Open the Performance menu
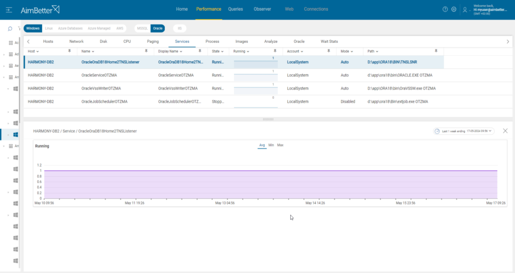Image resolution: width=515 pixels, height=273 pixels. tap(209, 9)
